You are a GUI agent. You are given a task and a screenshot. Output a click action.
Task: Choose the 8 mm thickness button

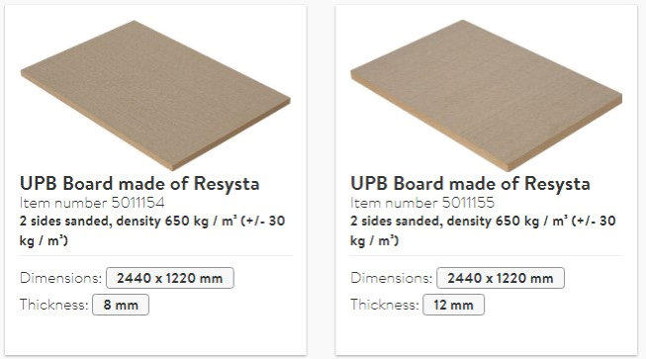pyautogui.click(x=121, y=305)
